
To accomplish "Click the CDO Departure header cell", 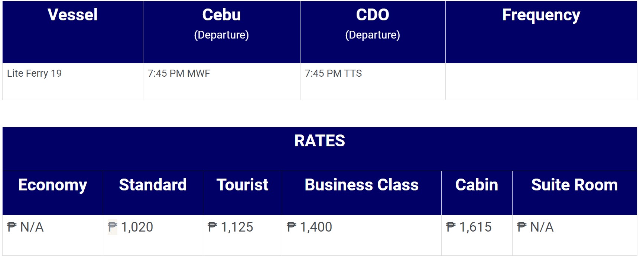I will pyautogui.click(x=373, y=32).
